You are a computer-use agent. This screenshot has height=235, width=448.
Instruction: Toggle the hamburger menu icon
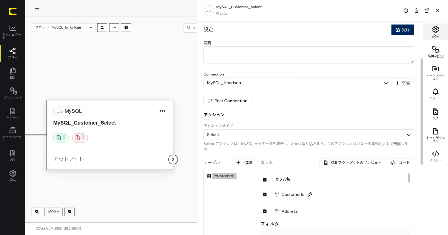pos(37,9)
